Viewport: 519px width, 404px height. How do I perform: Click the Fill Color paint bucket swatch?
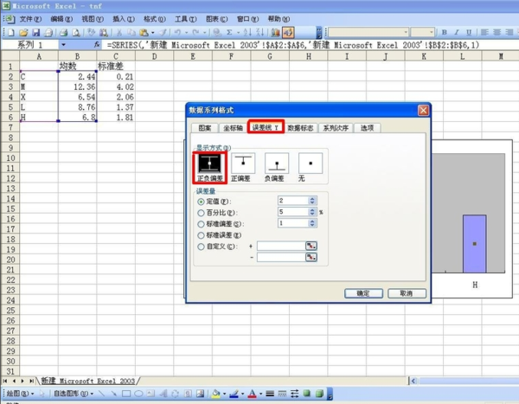[x=216, y=394]
